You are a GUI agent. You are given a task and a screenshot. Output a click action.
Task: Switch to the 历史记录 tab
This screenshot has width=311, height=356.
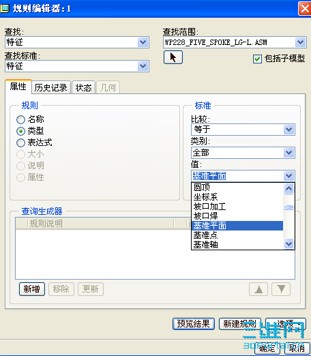(51, 87)
